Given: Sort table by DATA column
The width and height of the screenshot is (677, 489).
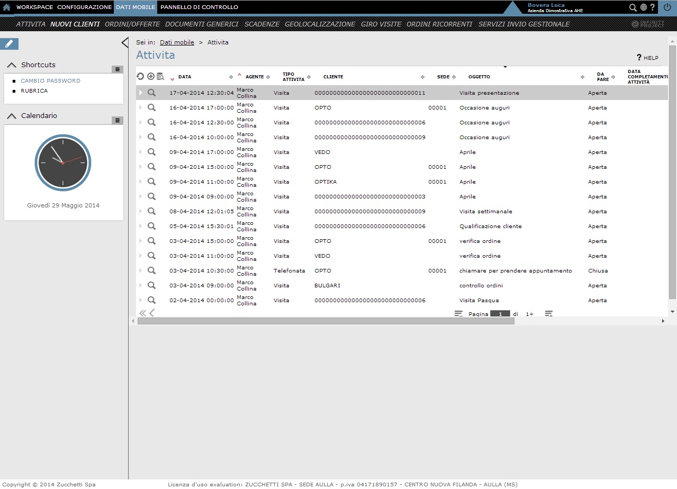Looking at the screenshot, I should click(x=185, y=77).
